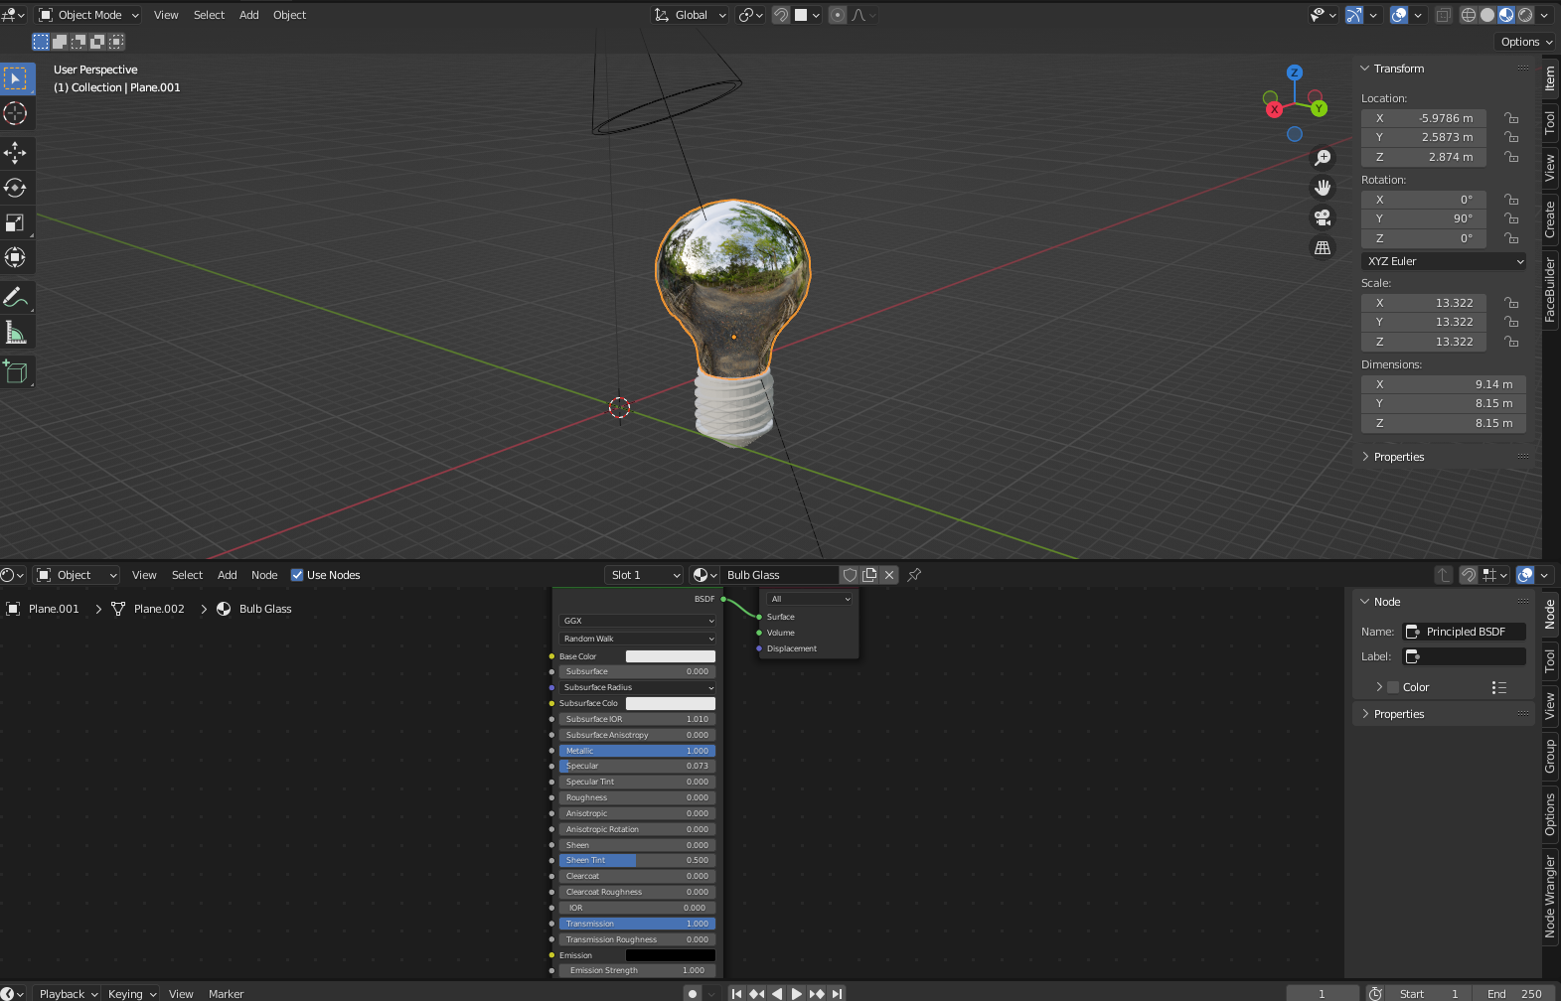Select the Rotate tool
Screen dimensions: 1561x1001
(x=16, y=188)
